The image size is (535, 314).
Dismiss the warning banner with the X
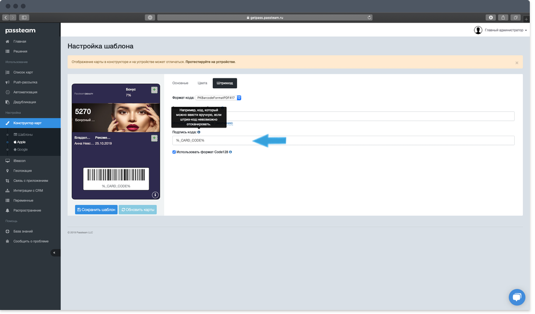coord(517,63)
